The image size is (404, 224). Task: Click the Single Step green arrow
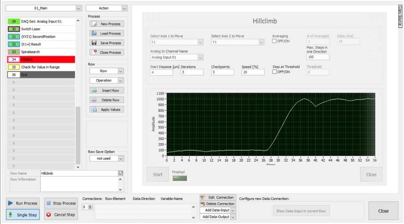[x=11, y=215]
